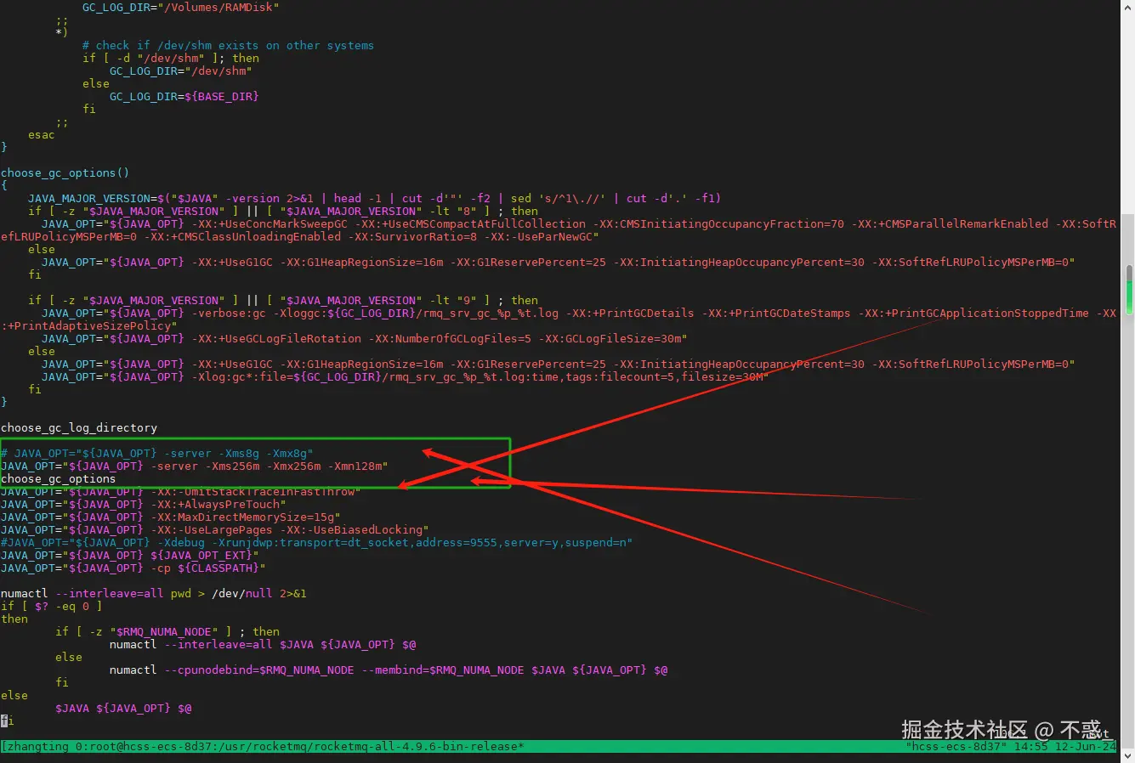The image size is (1135, 763).
Task: Click the JAVA_MAJOR_VERSION=$( assignment line
Action: pyautogui.click(x=374, y=198)
